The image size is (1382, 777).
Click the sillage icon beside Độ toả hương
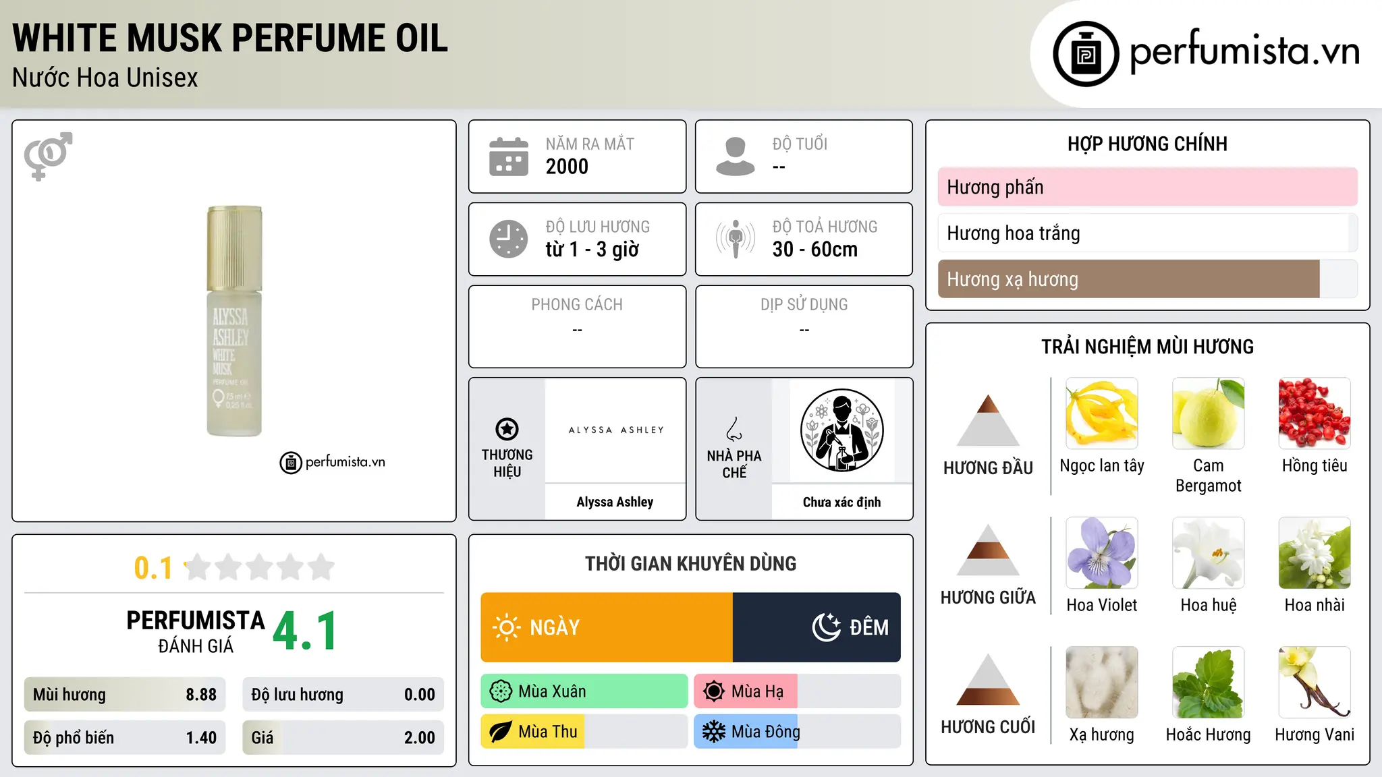click(x=735, y=239)
